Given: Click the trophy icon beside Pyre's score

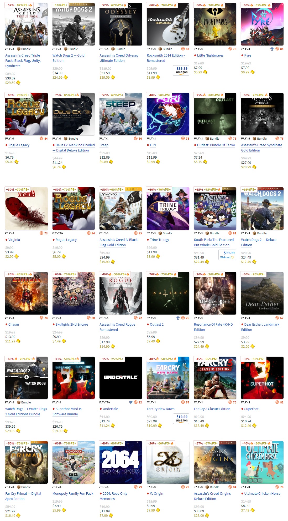Looking at the screenshot, I should pyautogui.click(x=272, y=49).
